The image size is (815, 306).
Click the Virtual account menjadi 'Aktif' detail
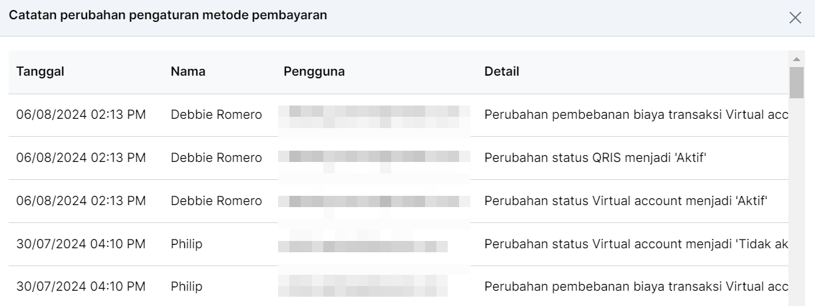pyautogui.click(x=626, y=201)
